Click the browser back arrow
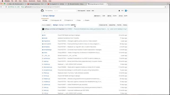The width and height of the screenshot is (170, 95). (x=1, y=7)
